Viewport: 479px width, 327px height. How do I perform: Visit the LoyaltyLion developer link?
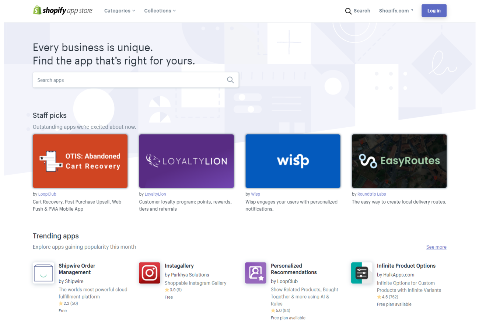[x=155, y=194]
